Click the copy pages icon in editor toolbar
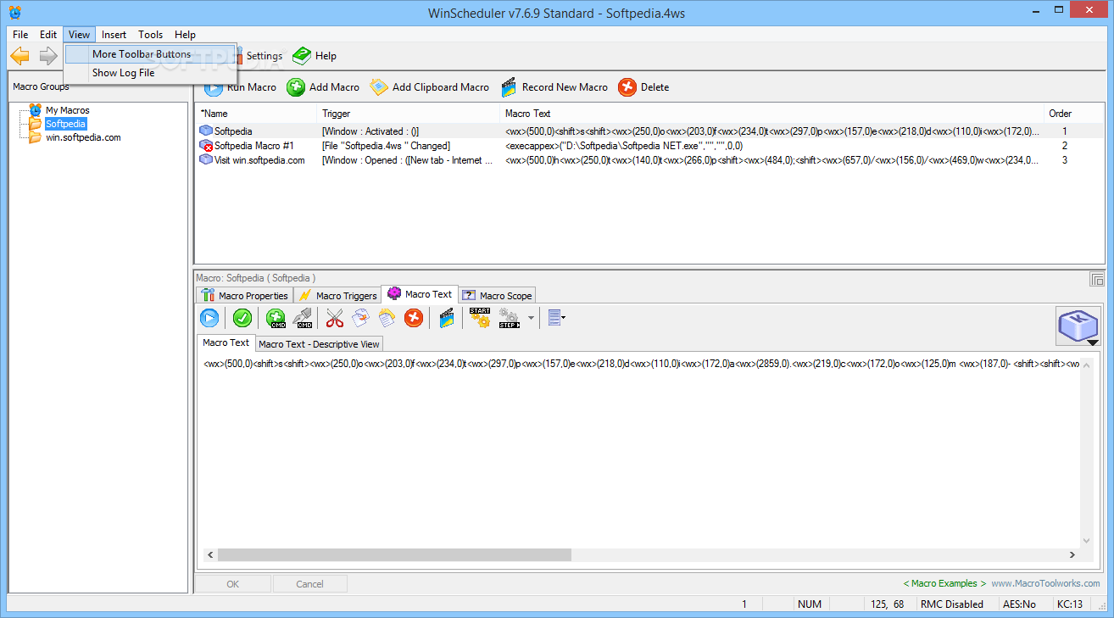This screenshot has height=618, width=1114. [x=361, y=318]
